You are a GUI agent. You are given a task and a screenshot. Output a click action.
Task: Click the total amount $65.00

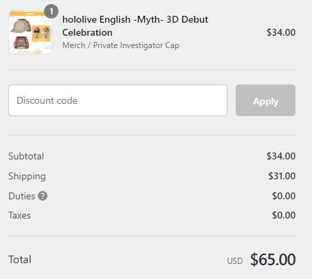273,260
